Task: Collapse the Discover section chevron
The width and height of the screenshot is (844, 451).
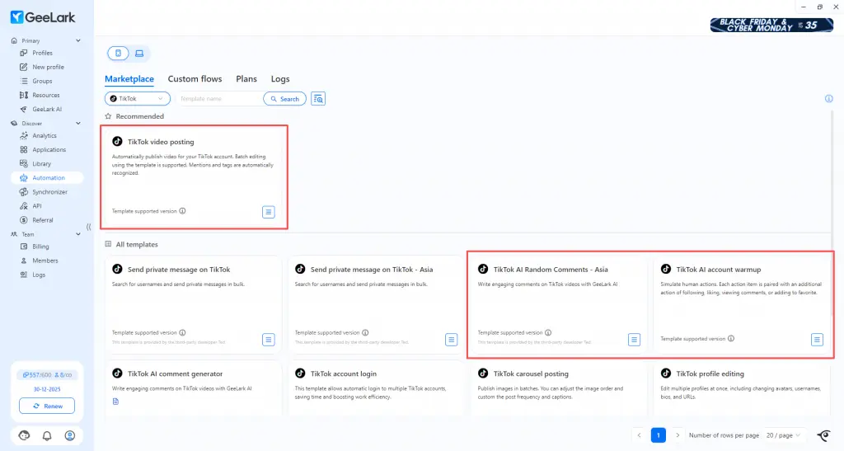Action: pyautogui.click(x=78, y=123)
